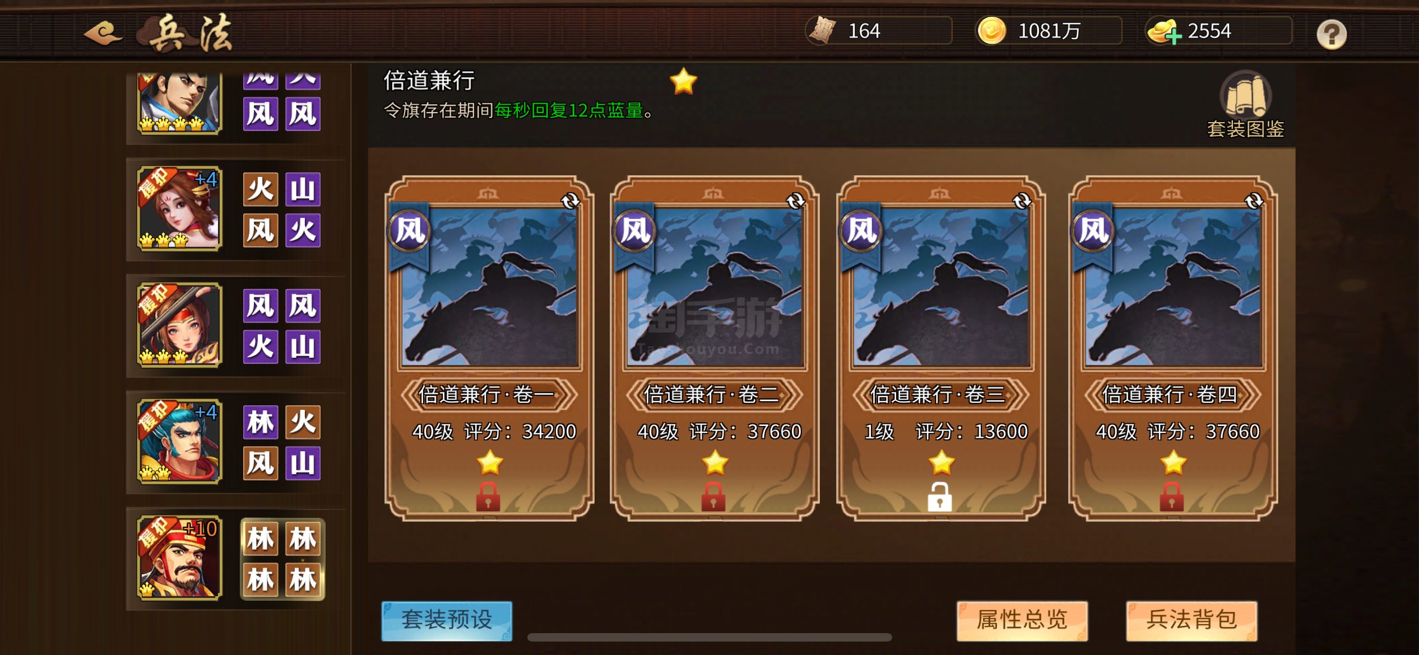Toggle the red lock on 倍道兼行·卷一
This screenshot has width=1419, height=655.
pyautogui.click(x=488, y=497)
